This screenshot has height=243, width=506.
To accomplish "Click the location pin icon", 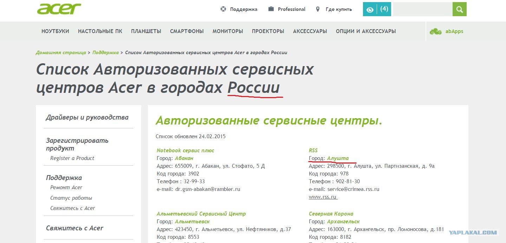I will 318,9.
